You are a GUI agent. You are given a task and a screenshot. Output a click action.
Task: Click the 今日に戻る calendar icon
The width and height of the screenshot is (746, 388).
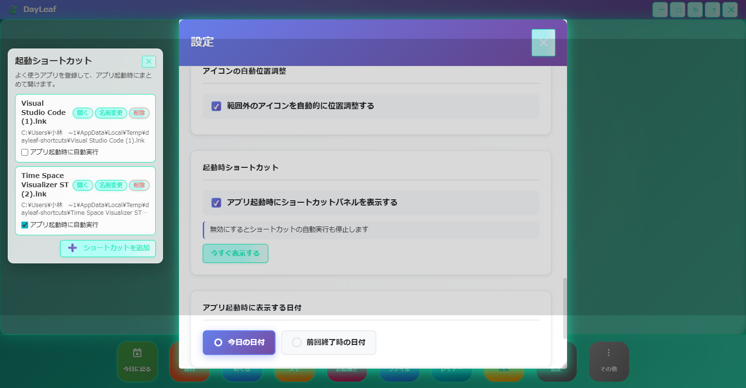137,354
